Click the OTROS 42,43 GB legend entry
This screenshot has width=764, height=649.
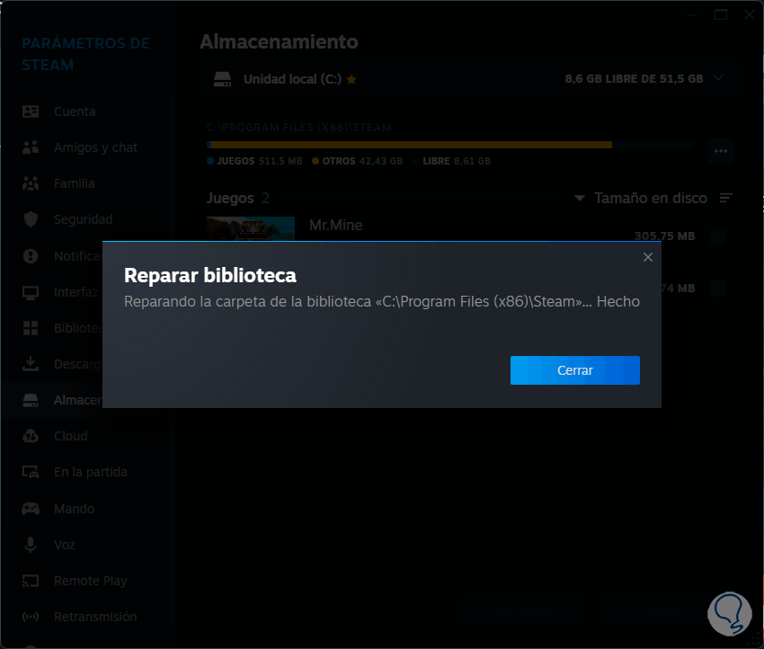click(x=357, y=161)
